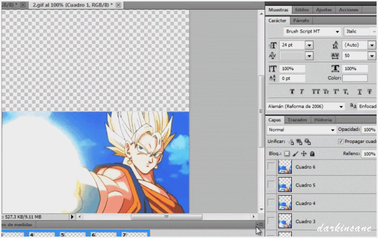Toggle visibility of Cuadro 4 layer
The height and width of the screenshot is (238, 378).
(271, 203)
